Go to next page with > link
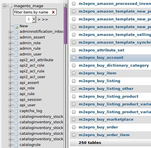The image size is (151, 148). [x=39, y=20]
